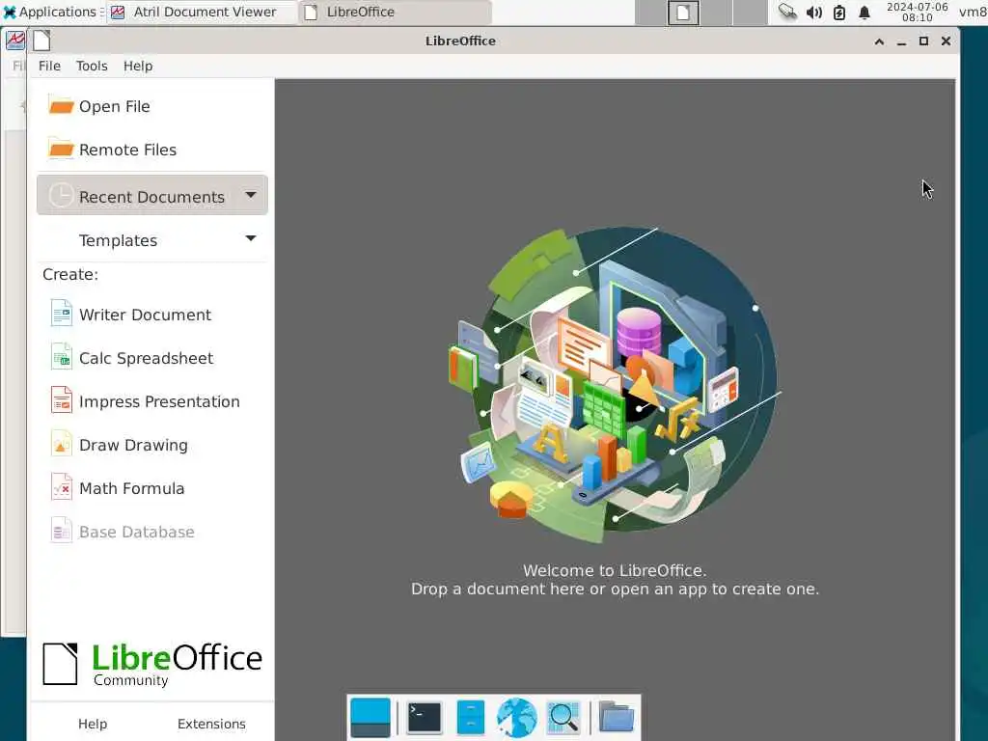
Task: Open the Applications menu in the panel
Action: click(52, 12)
